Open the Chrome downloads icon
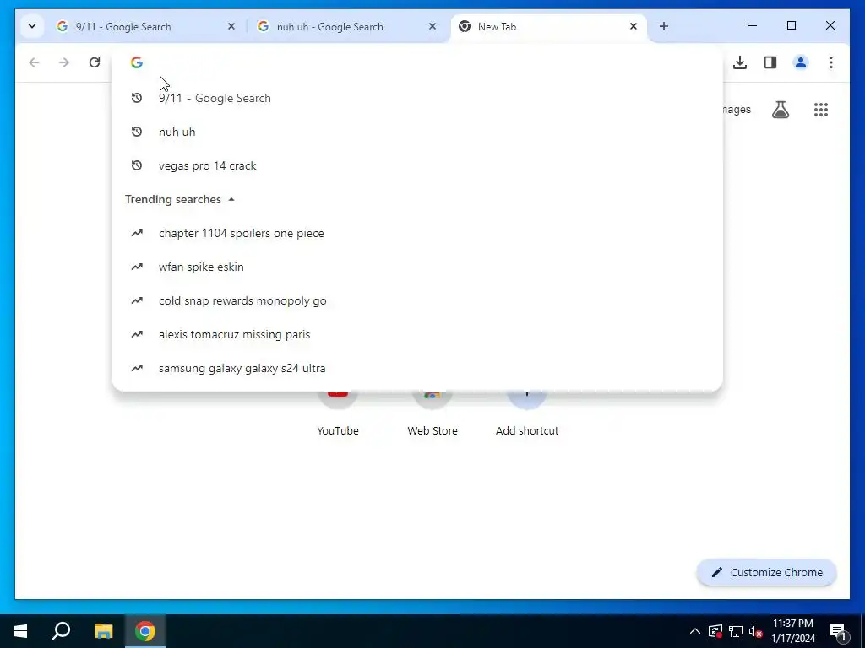The width and height of the screenshot is (865, 648). pos(740,62)
